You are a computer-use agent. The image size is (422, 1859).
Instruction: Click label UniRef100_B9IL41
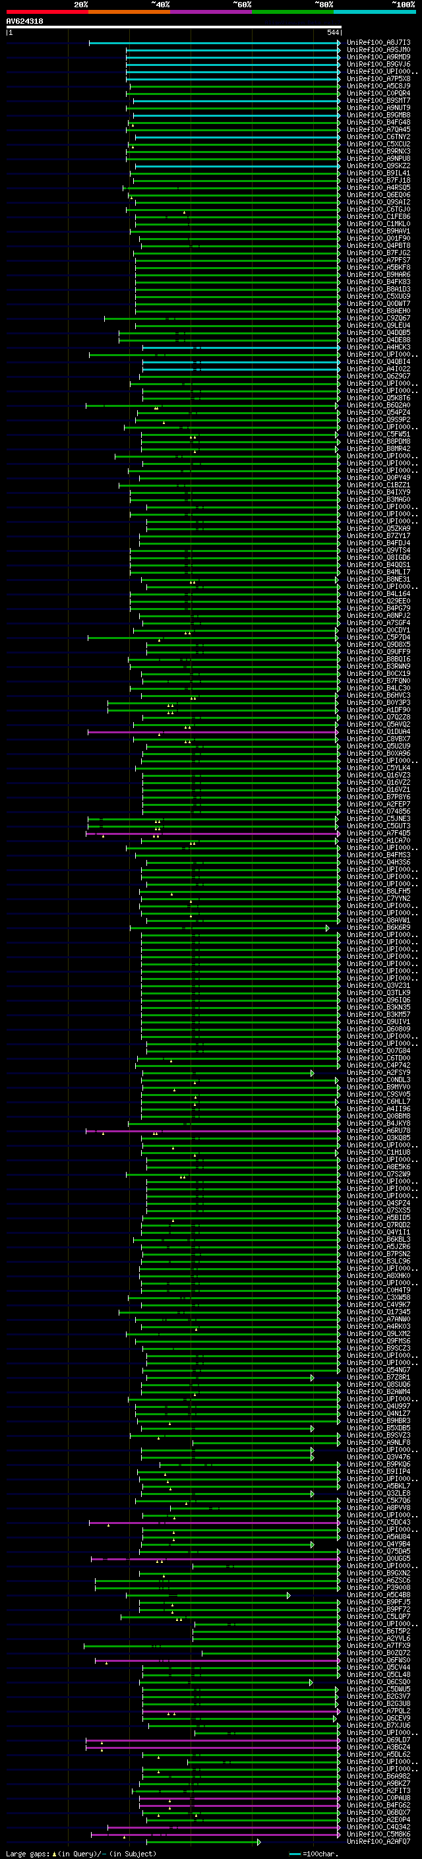(378, 173)
